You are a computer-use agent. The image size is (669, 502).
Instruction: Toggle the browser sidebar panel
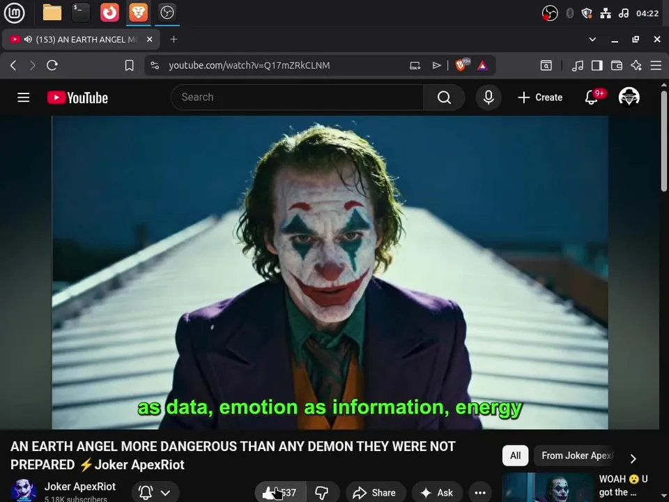point(597,66)
